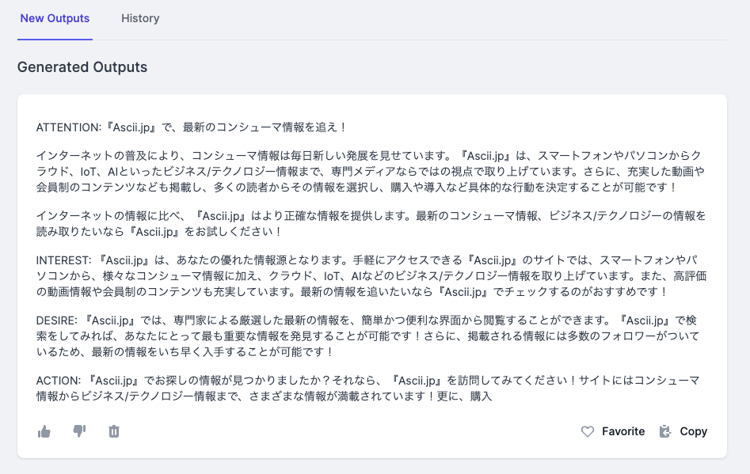Click the clipboard icon beside Copy
Image resolution: width=750 pixels, height=474 pixels.
[x=665, y=431]
